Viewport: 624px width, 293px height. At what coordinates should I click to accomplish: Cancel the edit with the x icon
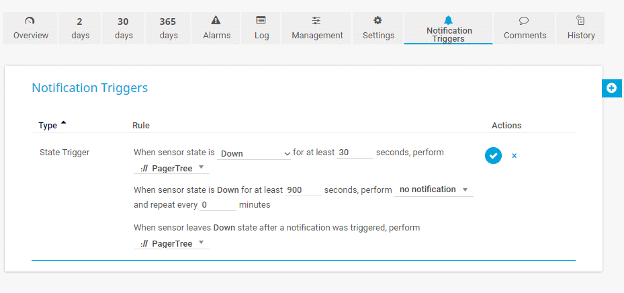(x=515, y=156)
